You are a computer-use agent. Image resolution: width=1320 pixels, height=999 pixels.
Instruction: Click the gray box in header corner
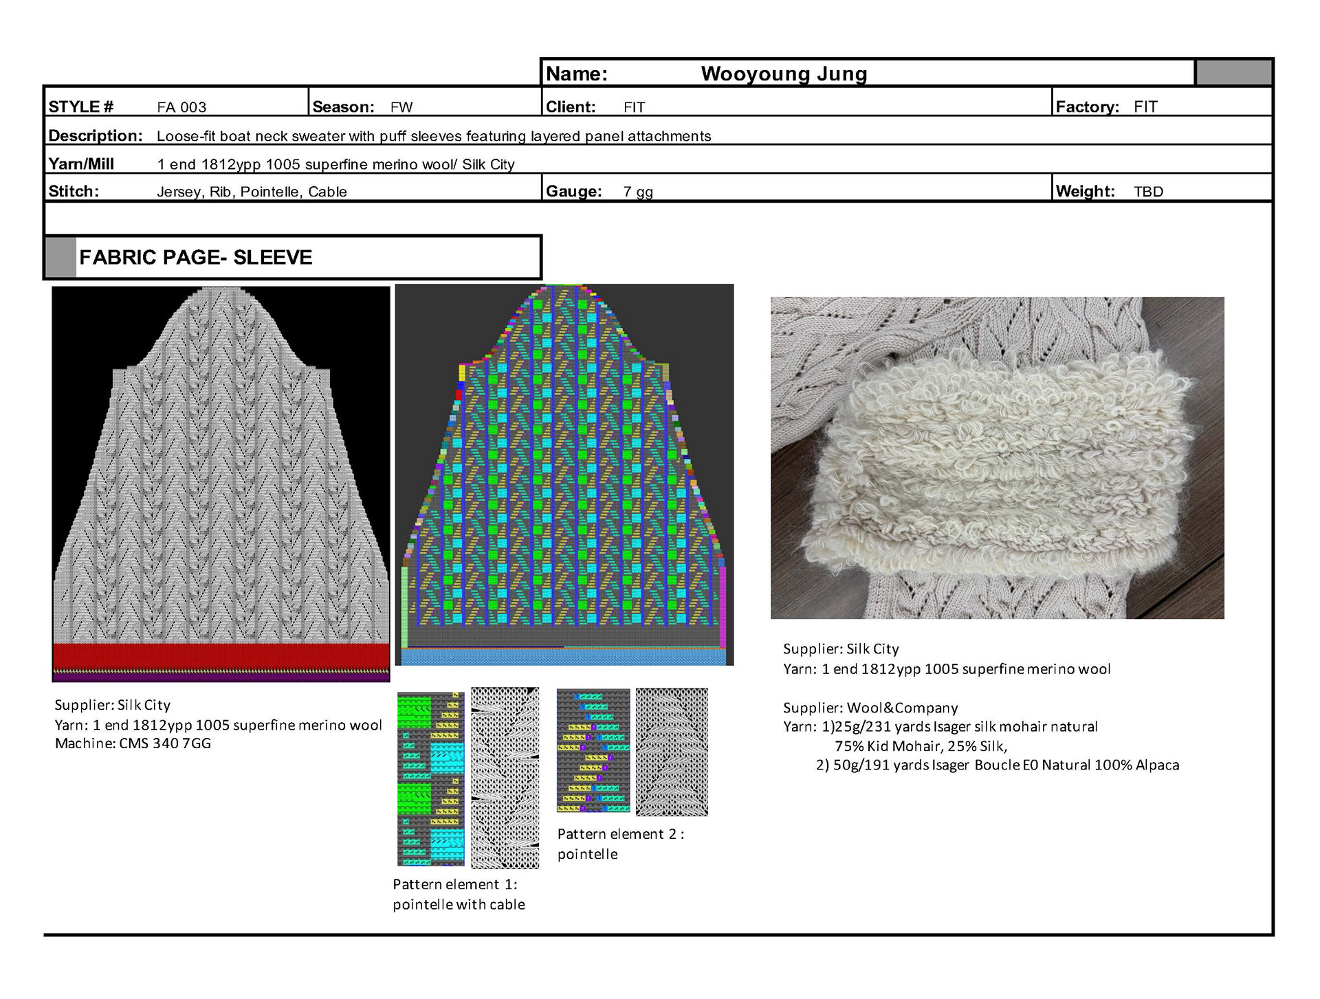tap(1233, 73)
